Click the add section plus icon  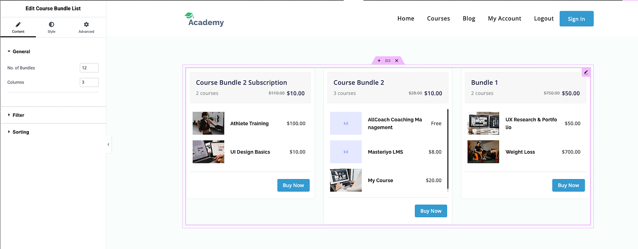pyautogui.click(x=379, y=61)
